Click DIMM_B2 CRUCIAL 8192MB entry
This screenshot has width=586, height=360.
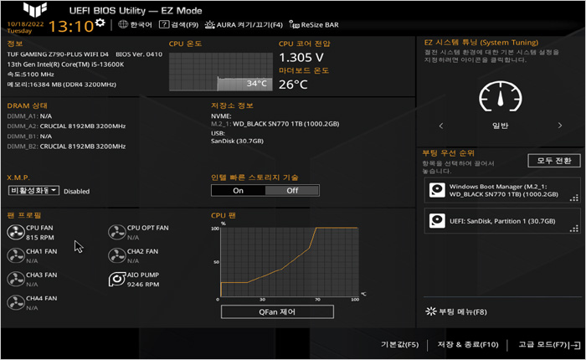click(66, 147)
